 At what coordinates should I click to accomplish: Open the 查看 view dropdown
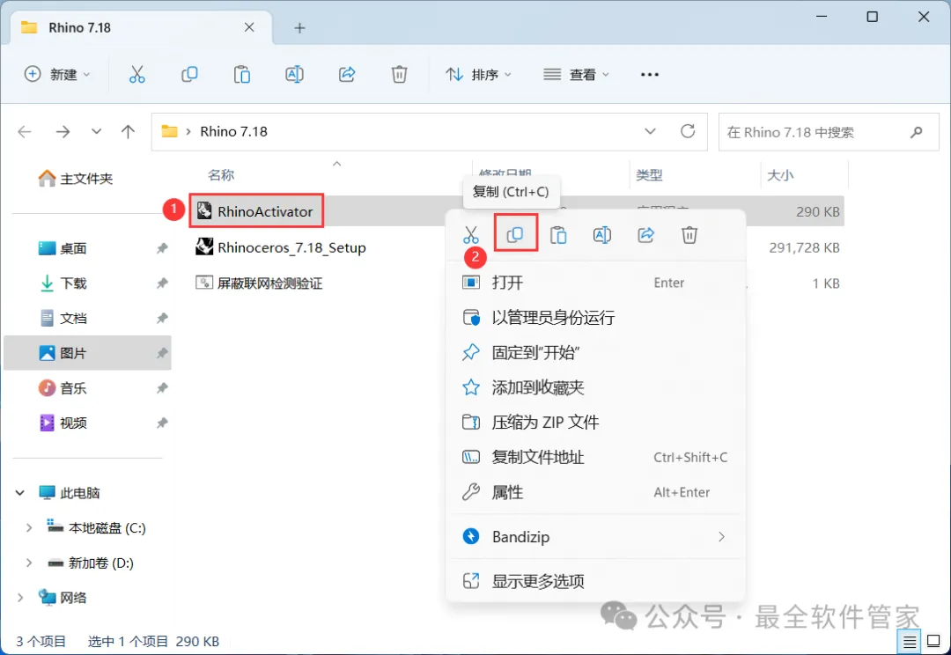pyautogui.click(x=576, y=75)
